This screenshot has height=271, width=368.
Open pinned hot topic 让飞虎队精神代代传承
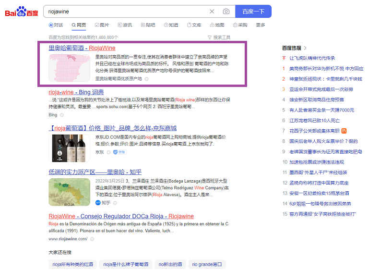click(312, 58)
